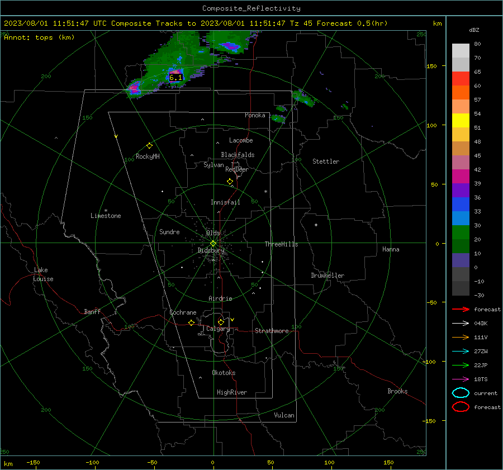Click the yellow diamond marker below RedDeer
Image resolution: width=503 pixels, height=470 pixels.
(230, 182)
